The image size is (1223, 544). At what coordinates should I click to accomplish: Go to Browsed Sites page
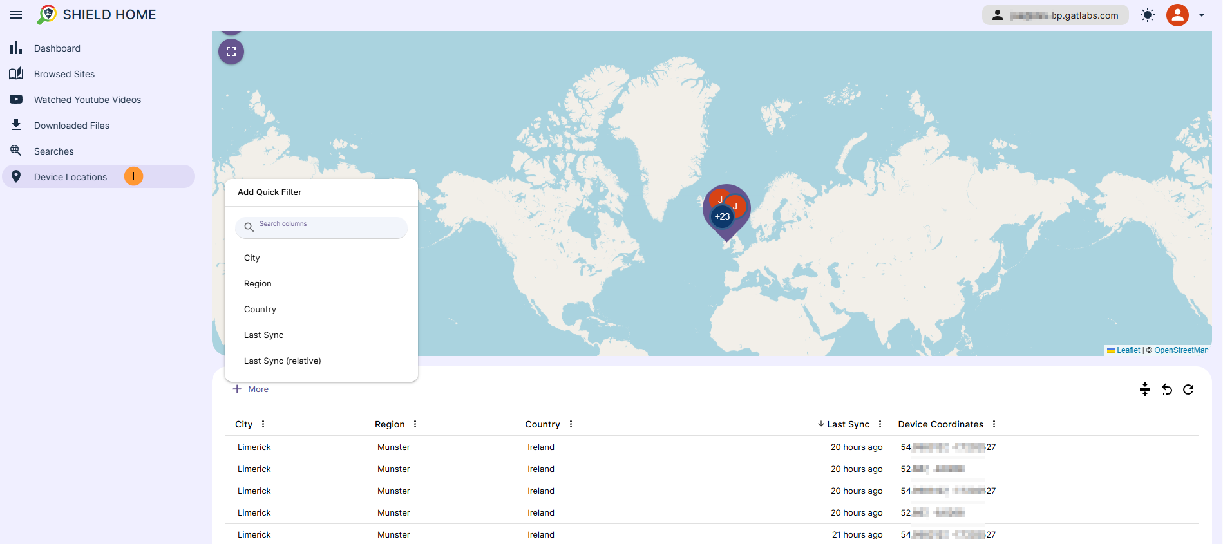point(99,74)
